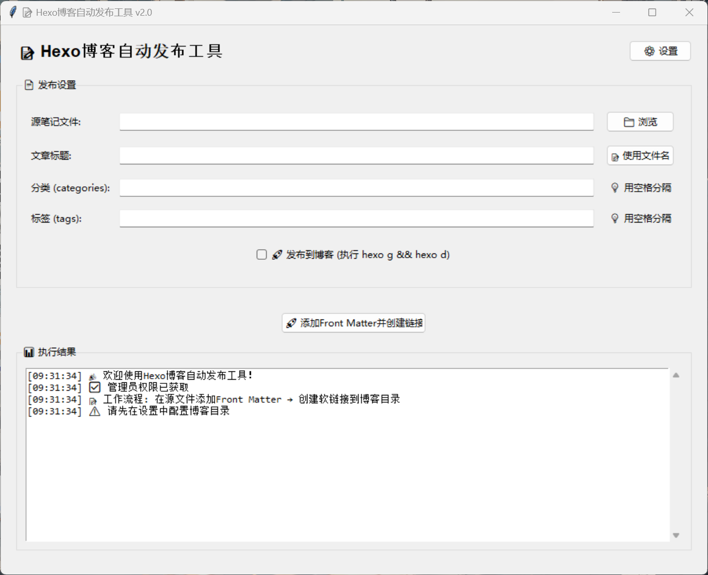Click the edit-note icon beside the Hexo title
This screenshot has height=575, width=708.
click(x=27, y=53)
